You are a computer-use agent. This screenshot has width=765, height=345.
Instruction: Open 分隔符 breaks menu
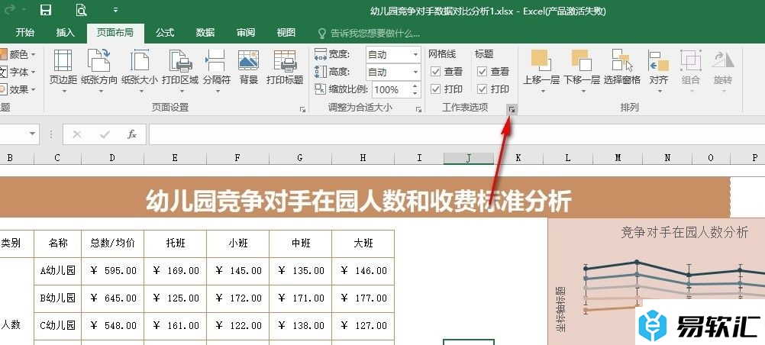click(217, 72)
